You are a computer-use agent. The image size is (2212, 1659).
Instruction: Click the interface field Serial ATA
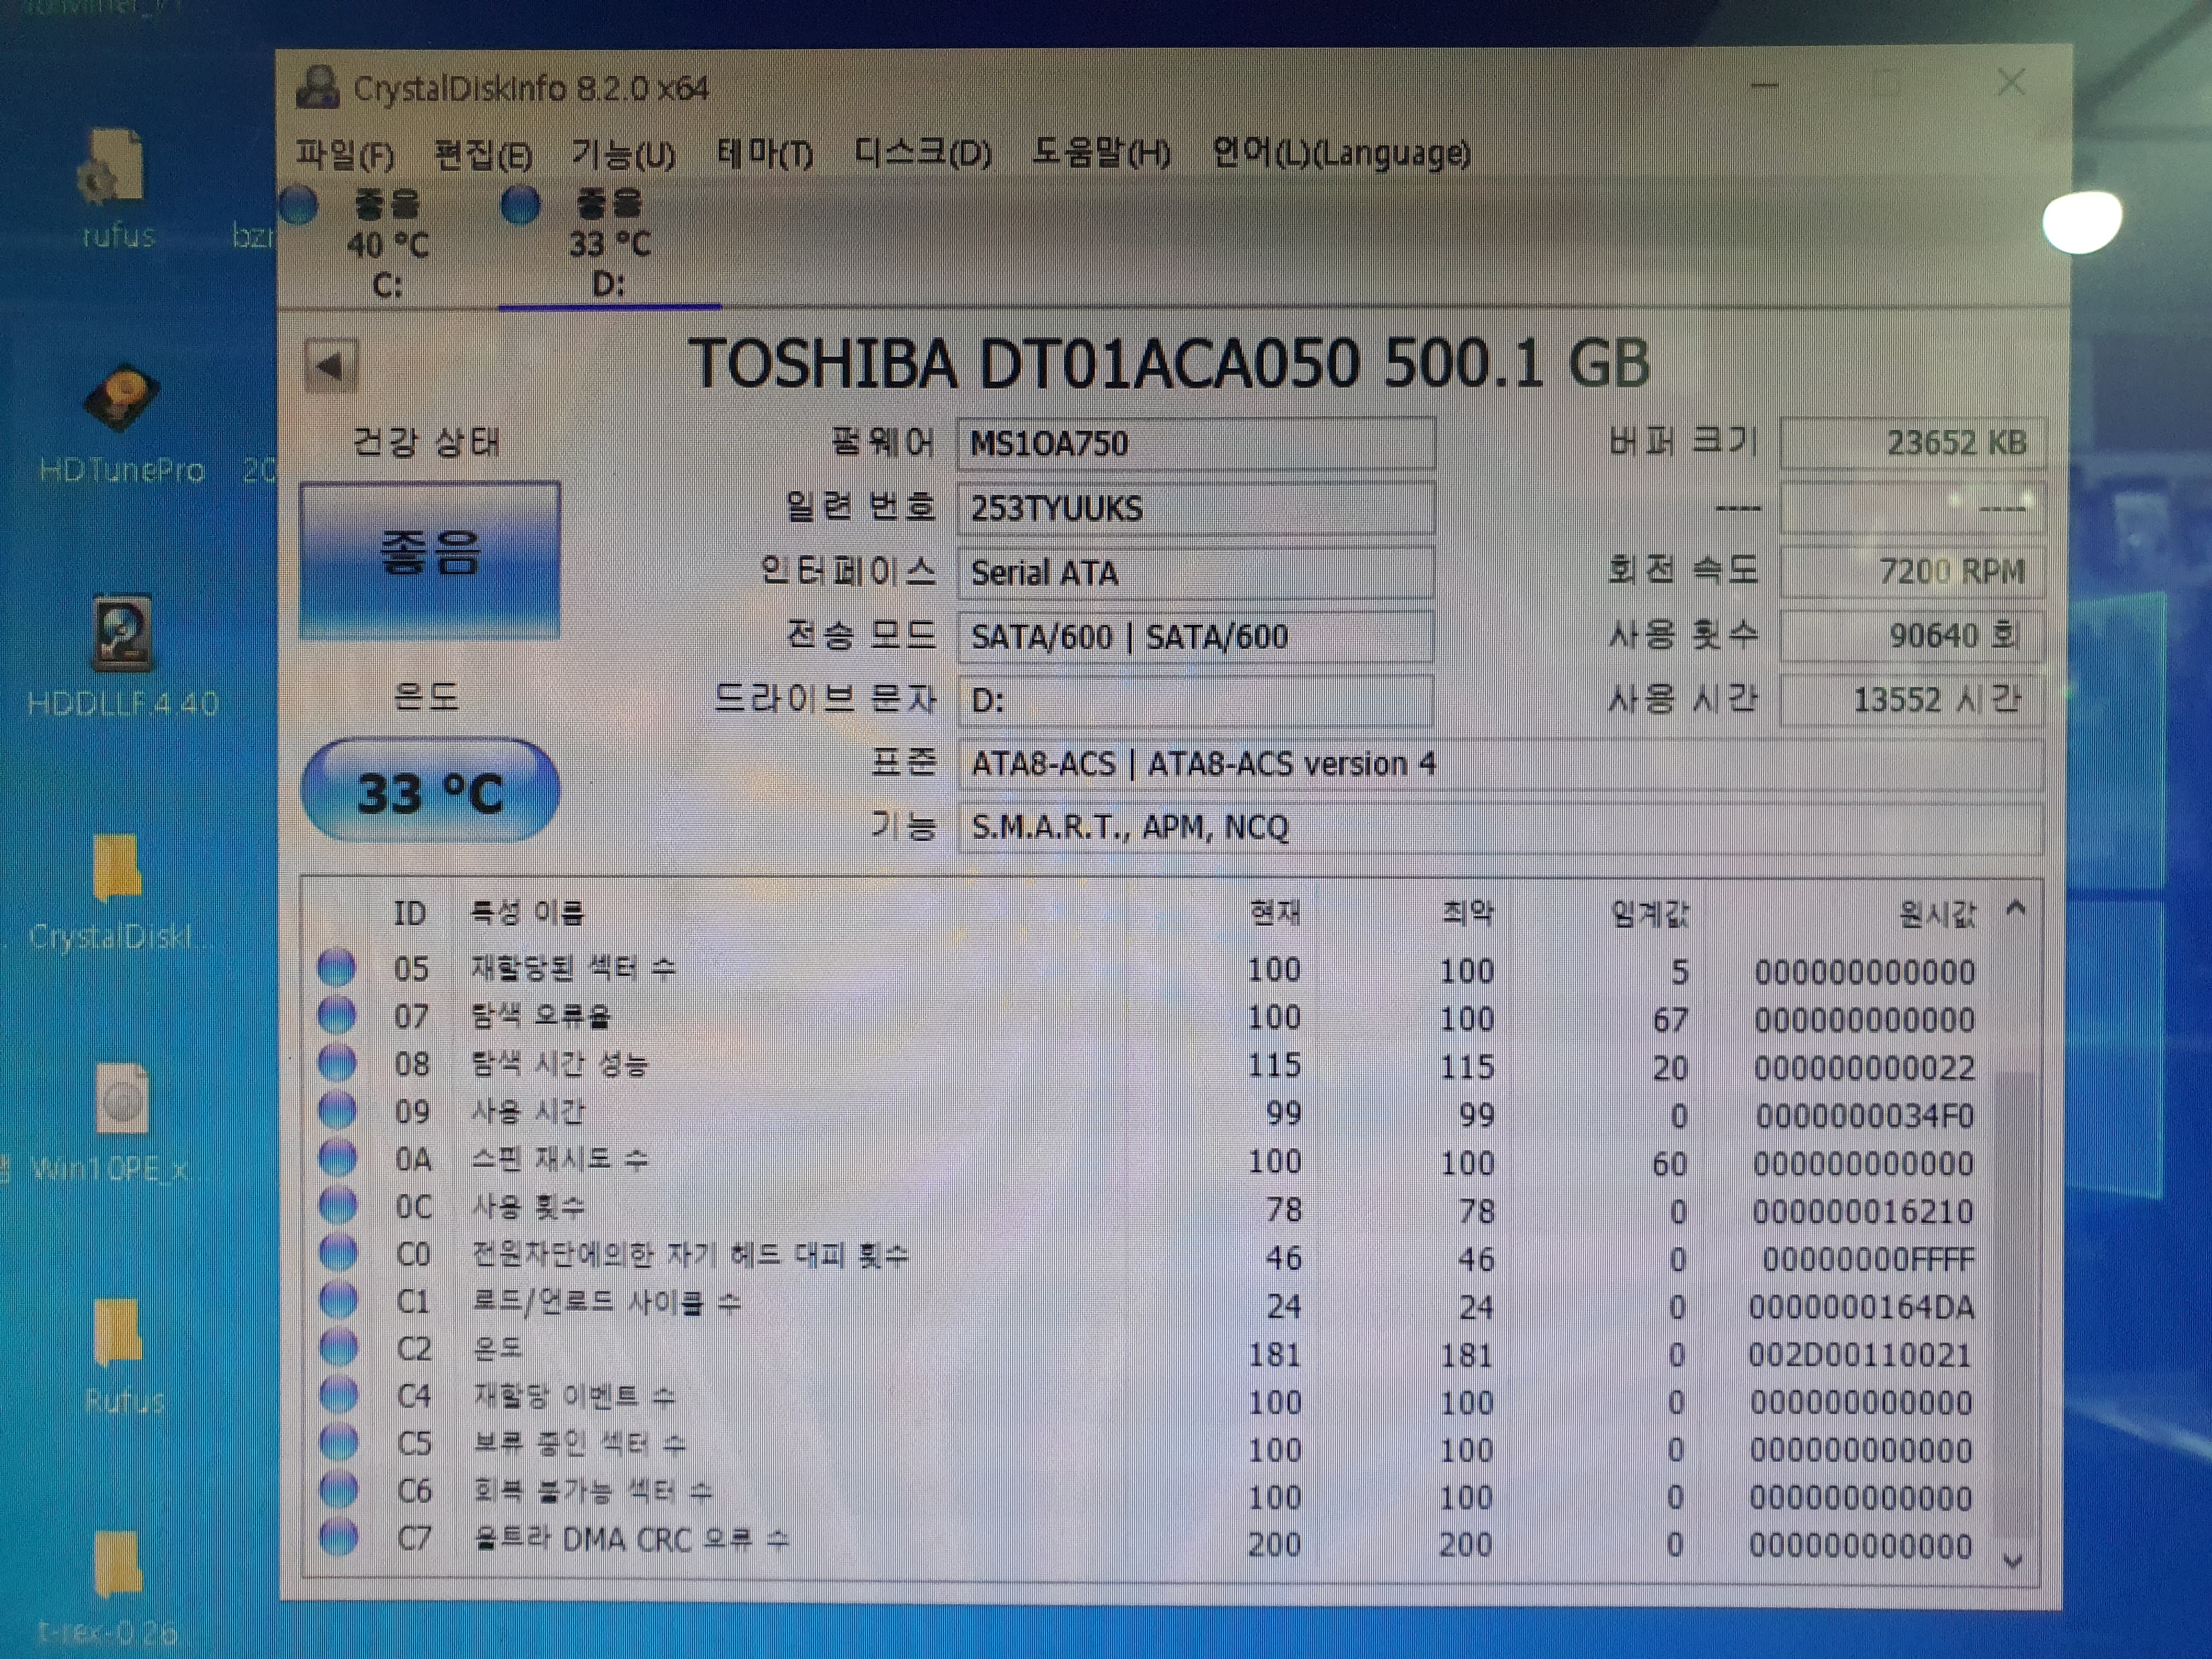click(1196, 573)
